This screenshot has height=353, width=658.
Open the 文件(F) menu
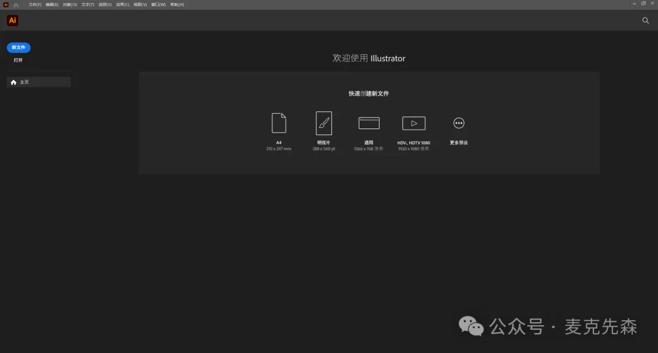tap(35, 5)
